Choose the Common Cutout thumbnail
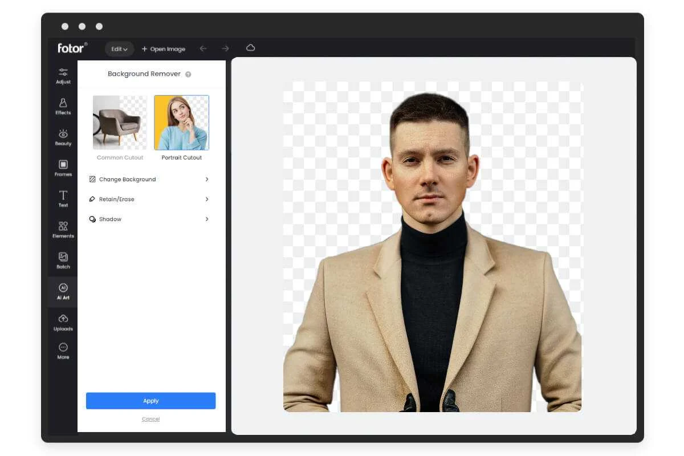 pyautogui.click(x=120, y=123)
